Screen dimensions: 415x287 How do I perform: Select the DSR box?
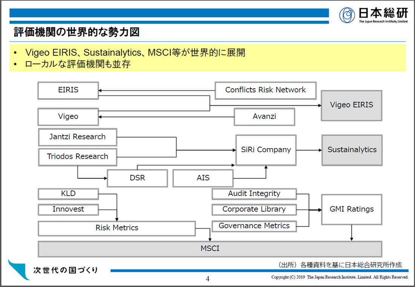pyautogui.click(x=137, y=178)
